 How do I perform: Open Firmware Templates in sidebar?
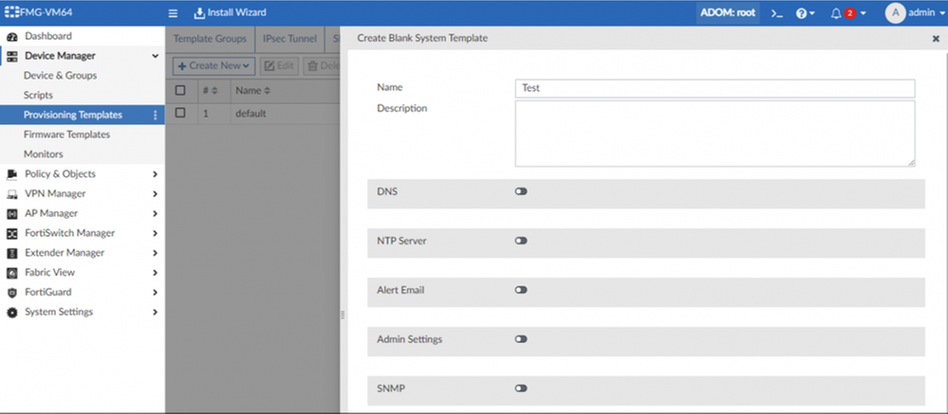click(66, 135)
